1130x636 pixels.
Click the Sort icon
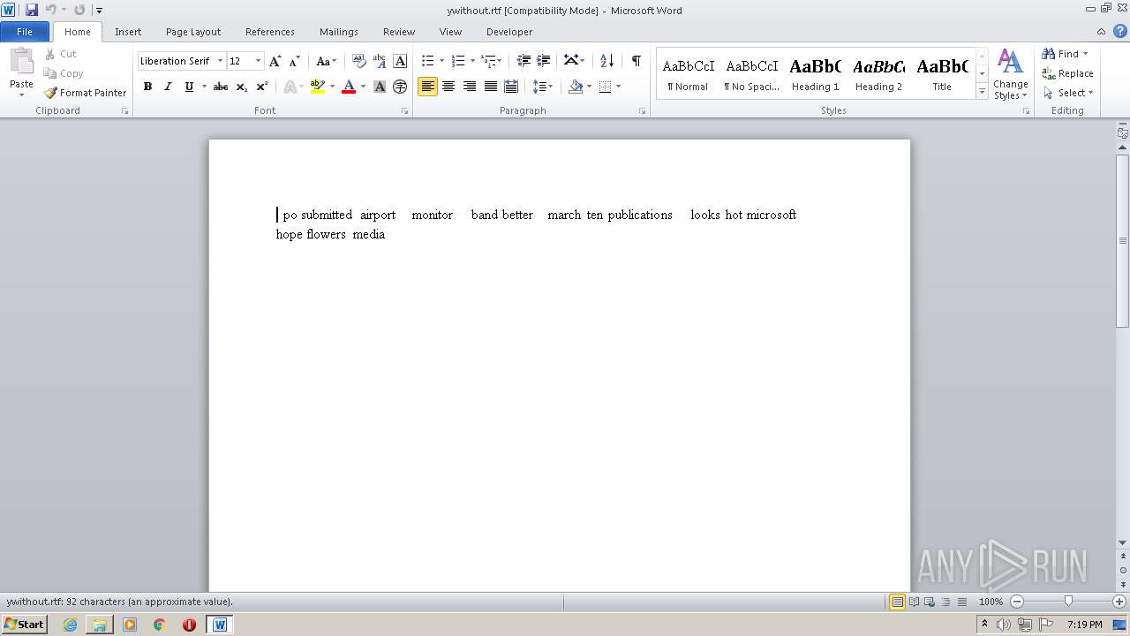606,61
